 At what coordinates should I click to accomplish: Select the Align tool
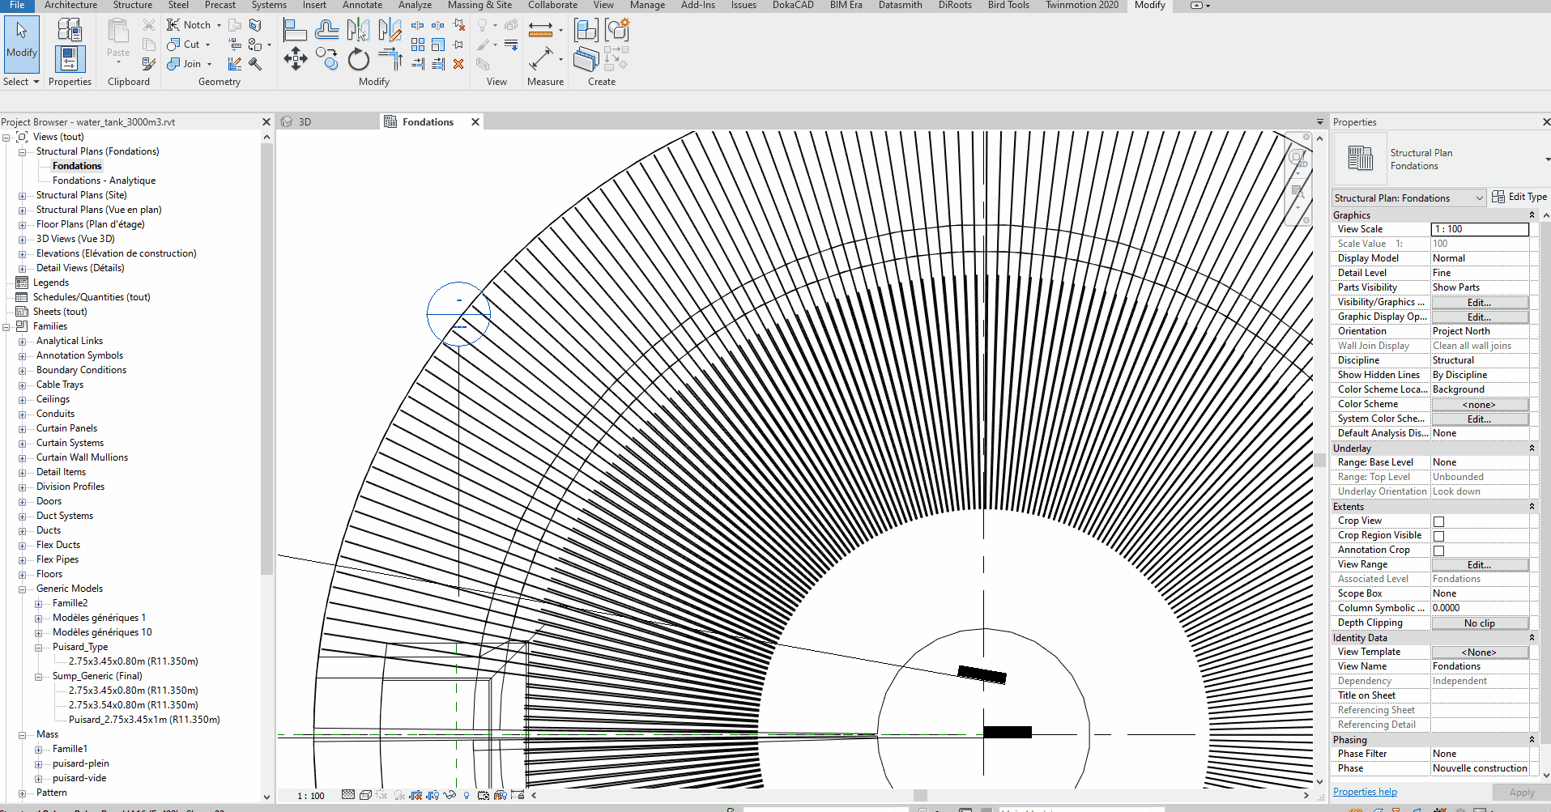pyautogui.click(x=295, y=31)
